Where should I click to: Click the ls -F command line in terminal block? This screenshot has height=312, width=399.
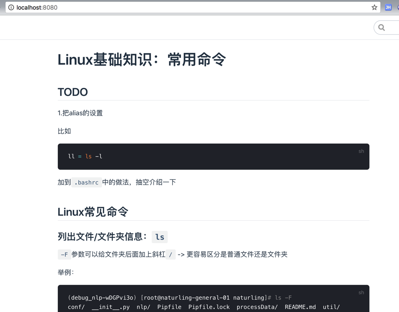point(179,298)
